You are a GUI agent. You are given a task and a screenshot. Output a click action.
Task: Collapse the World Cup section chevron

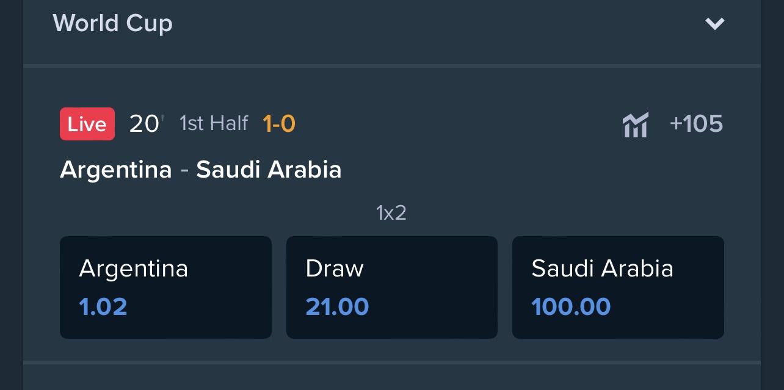coord(714,24)
